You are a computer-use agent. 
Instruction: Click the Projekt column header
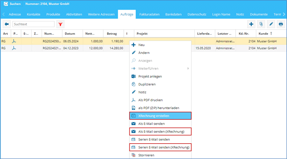pos(165,34)
